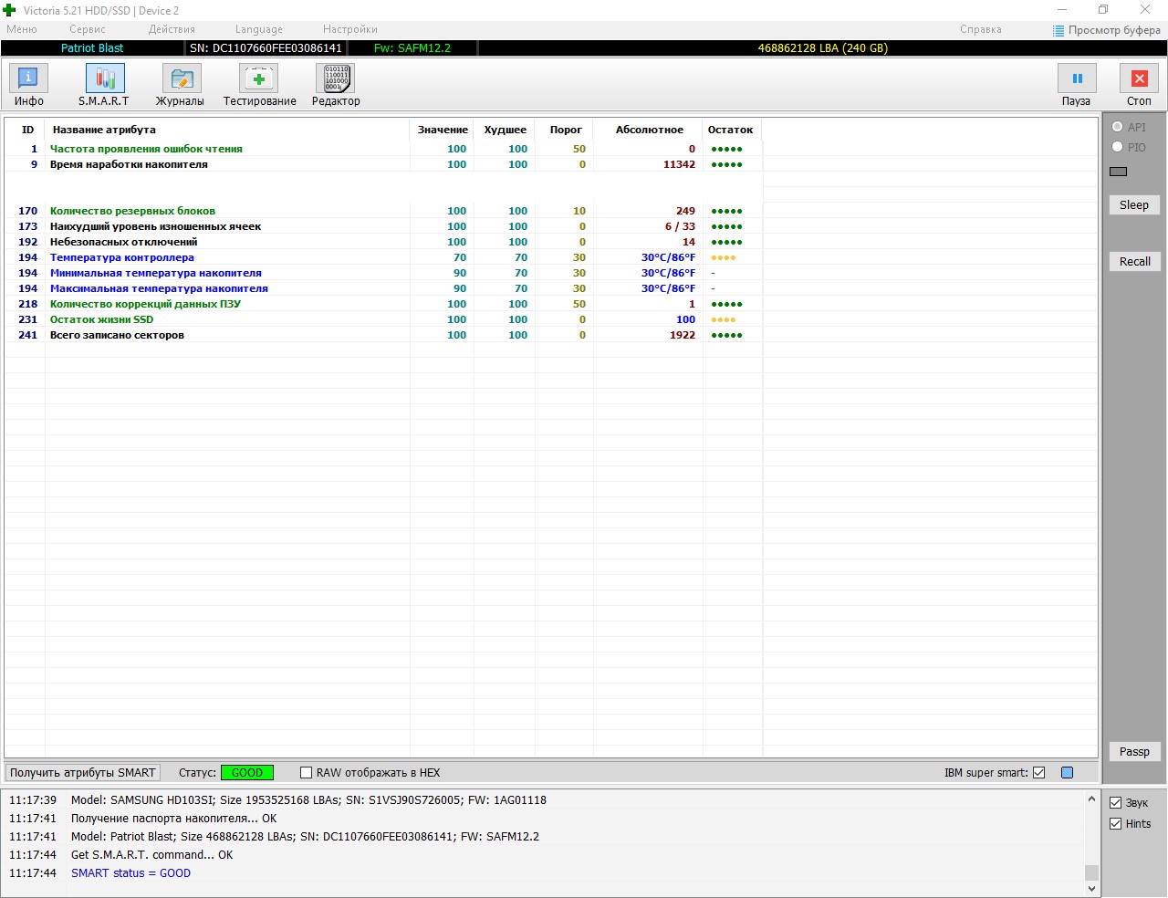Click the log panel scroll down arrow

[1091, 888]
